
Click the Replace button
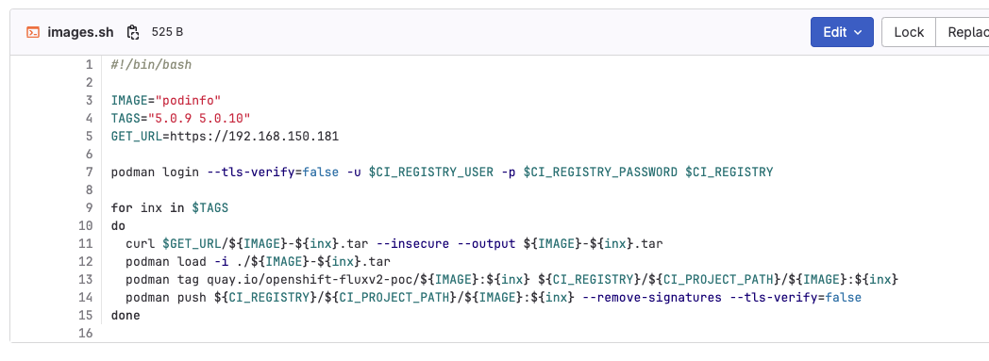pos(963,32)
